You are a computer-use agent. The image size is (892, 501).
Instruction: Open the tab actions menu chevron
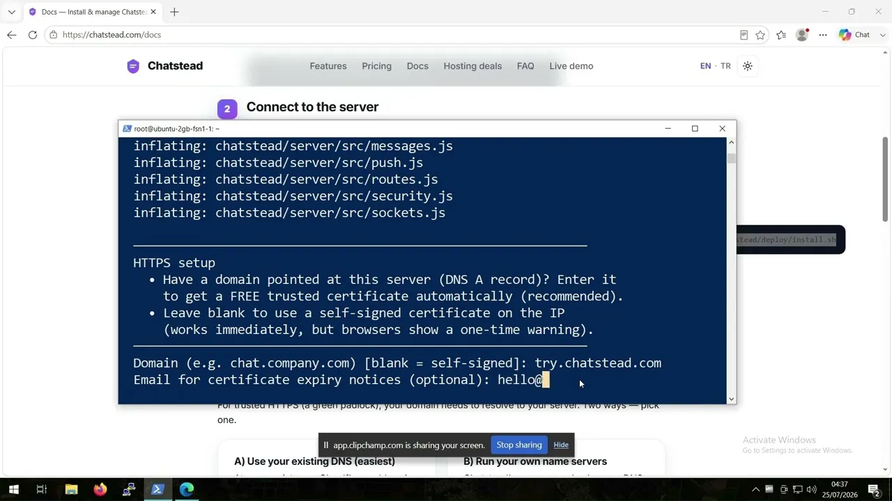(x=12, y=12)
